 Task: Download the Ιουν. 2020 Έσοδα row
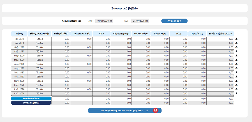pos(236,81)
